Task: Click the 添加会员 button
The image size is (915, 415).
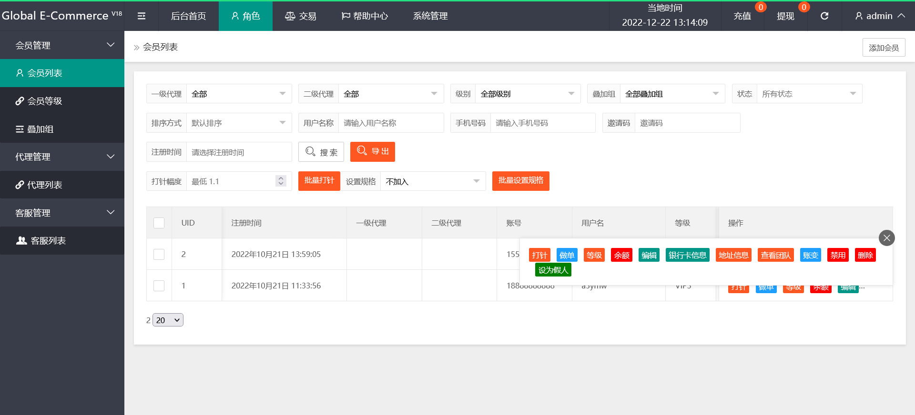Action: pos(884,48)
